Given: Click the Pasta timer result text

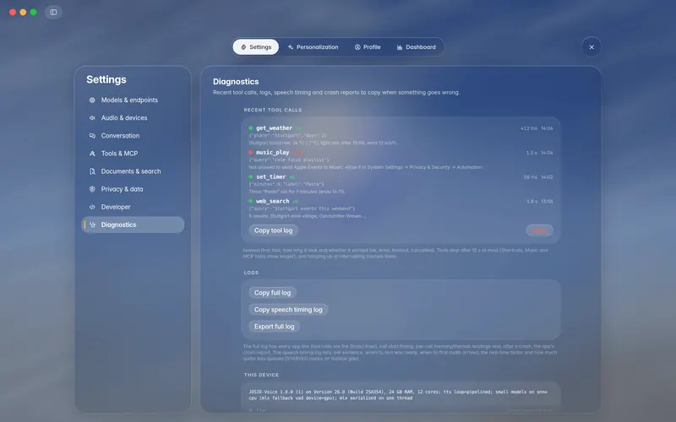Looking at the screenshot, I should 297,192.
